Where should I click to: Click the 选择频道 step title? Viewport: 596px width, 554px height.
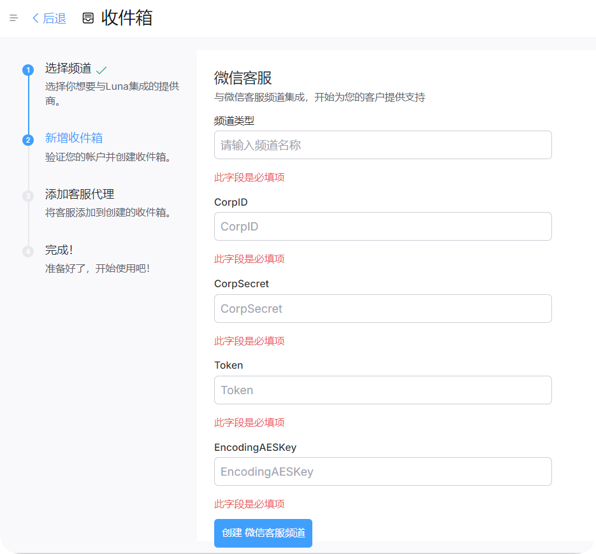(x=68, y=68)
